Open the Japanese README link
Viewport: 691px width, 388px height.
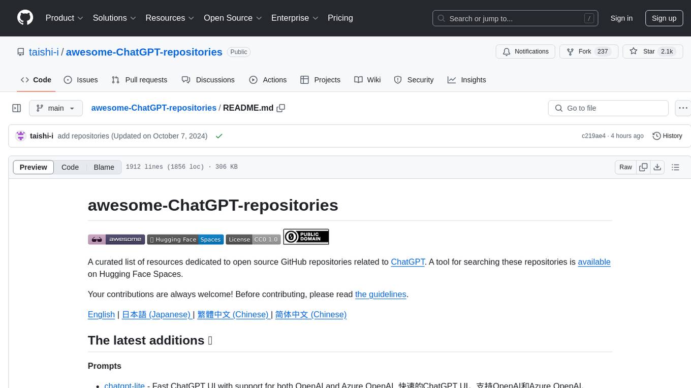(x=156, y=314)
